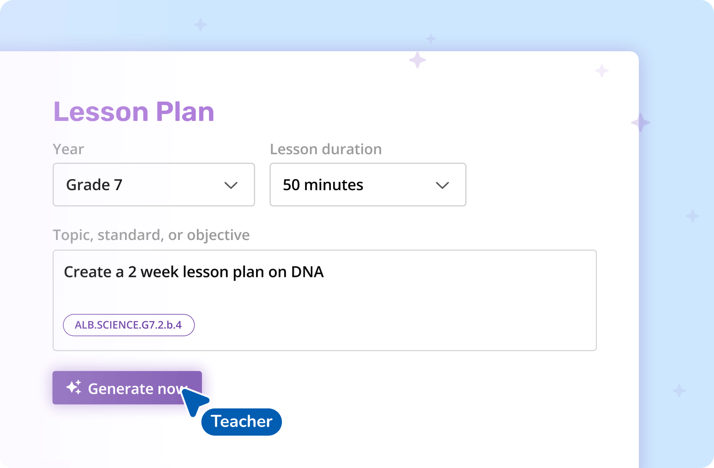Click the sparkle in the lower-right blue background
Screen dimensions: 714x468
(679, 390)
